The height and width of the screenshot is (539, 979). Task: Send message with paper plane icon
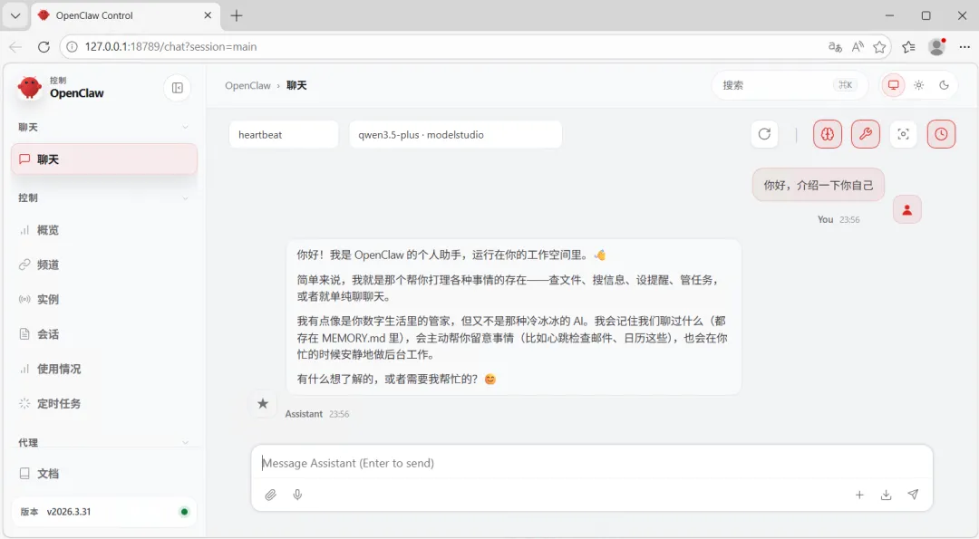913,495
